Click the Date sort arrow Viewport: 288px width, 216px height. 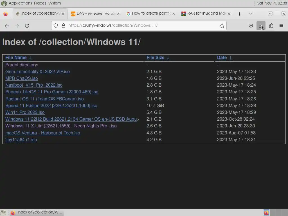pos(231,58)
